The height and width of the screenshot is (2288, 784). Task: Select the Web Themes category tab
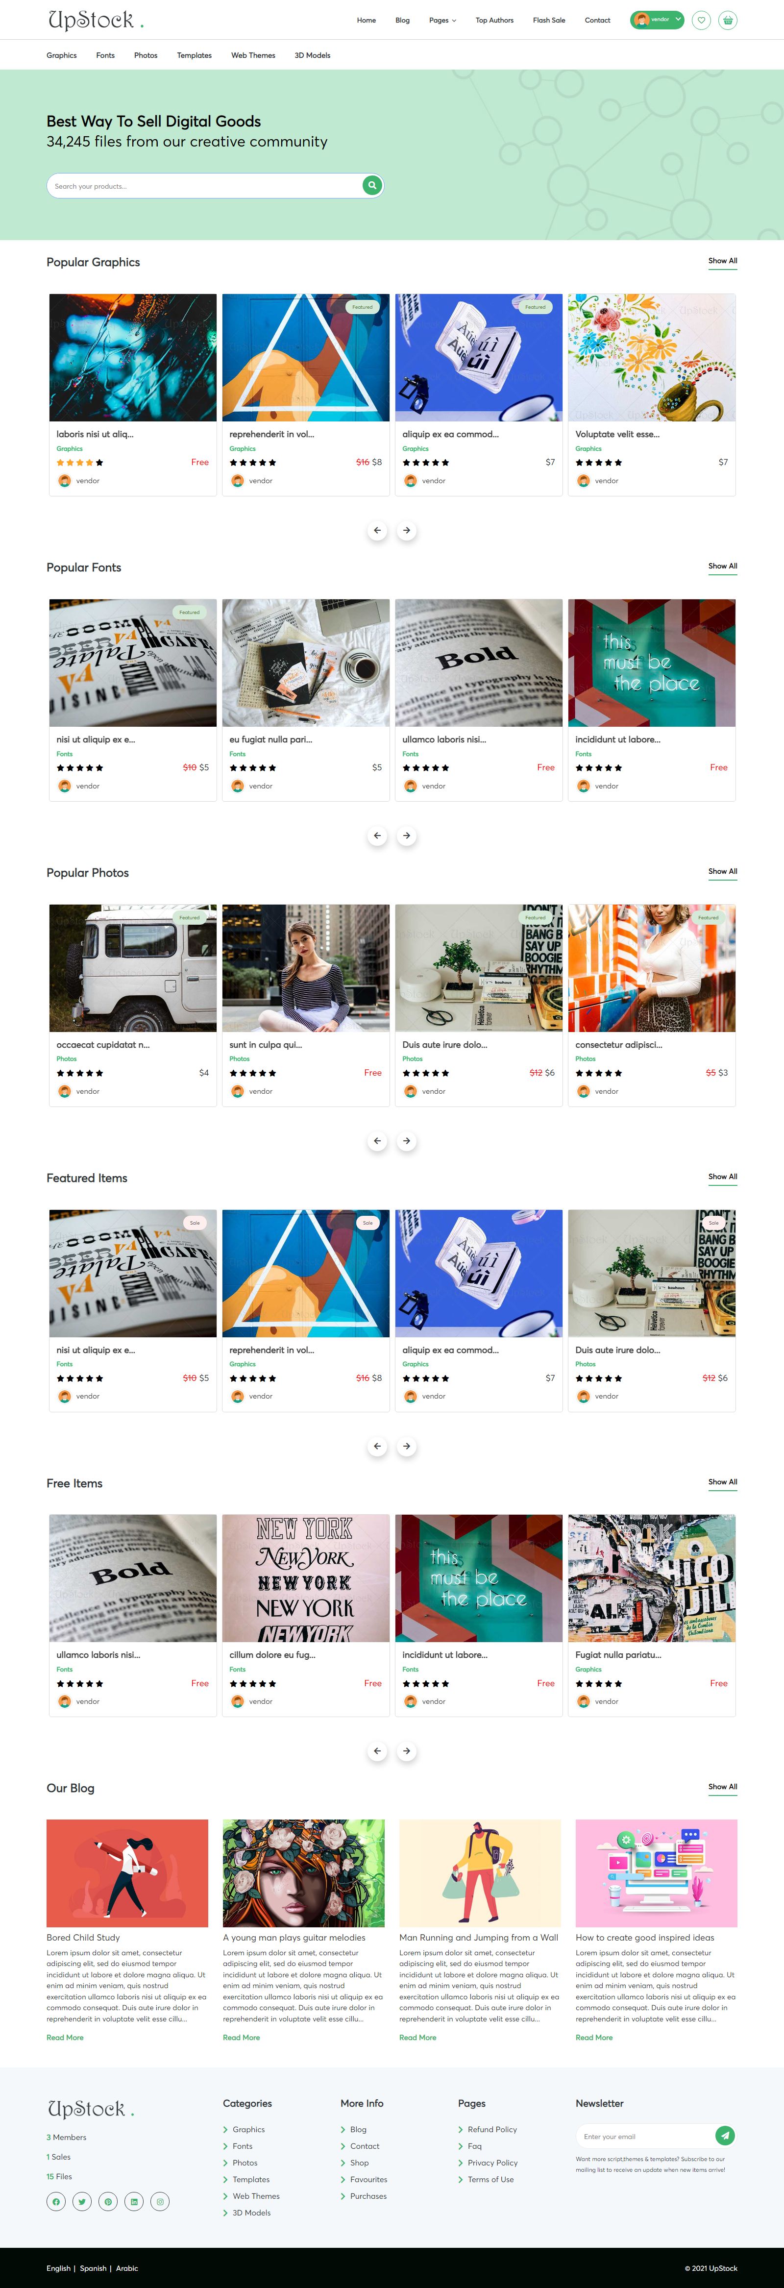pos(253,55)
